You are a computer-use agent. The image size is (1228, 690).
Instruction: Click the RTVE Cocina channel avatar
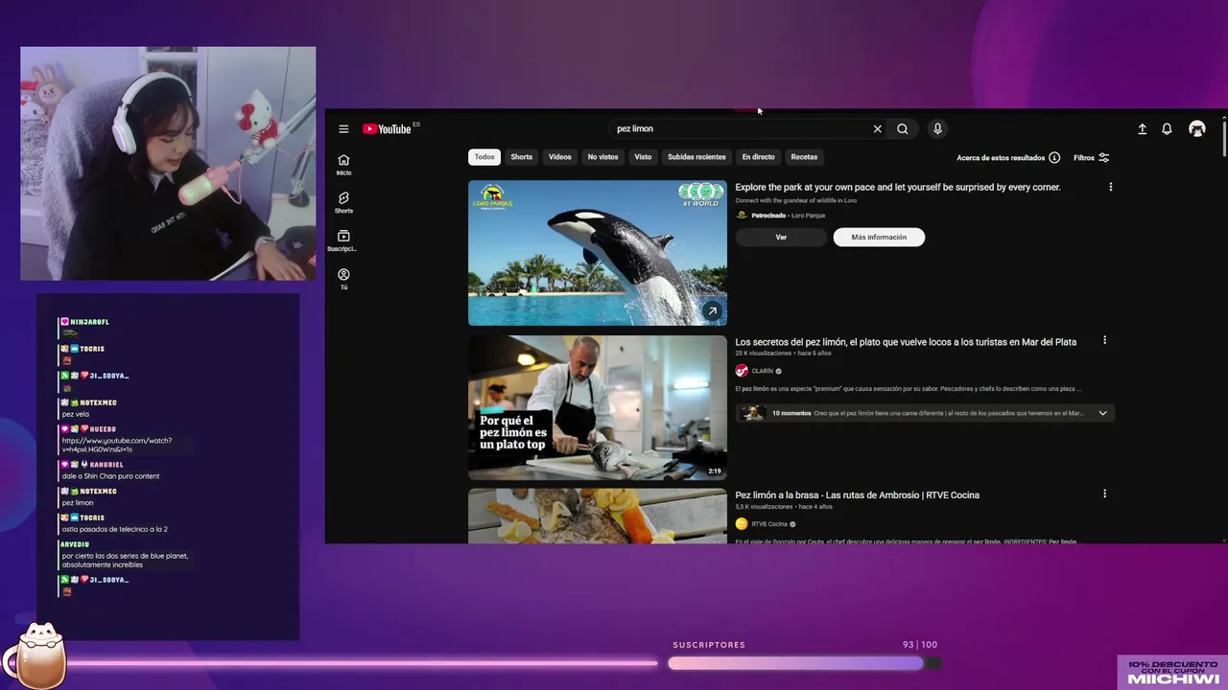(x=742, y=524)
